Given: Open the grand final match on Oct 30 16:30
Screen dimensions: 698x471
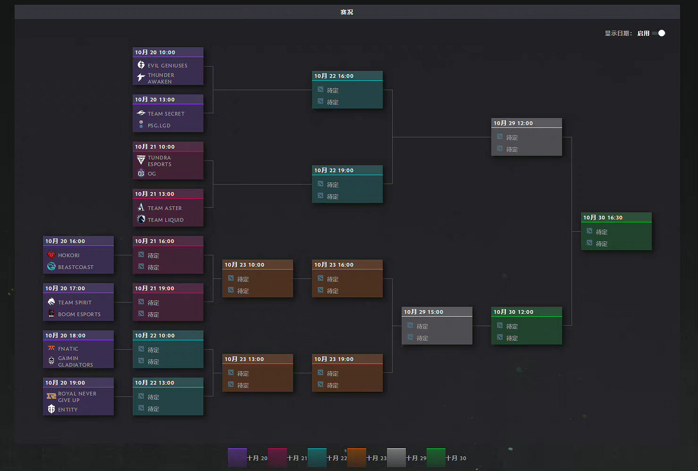Looking at the screenshot, I should point(616,231).
